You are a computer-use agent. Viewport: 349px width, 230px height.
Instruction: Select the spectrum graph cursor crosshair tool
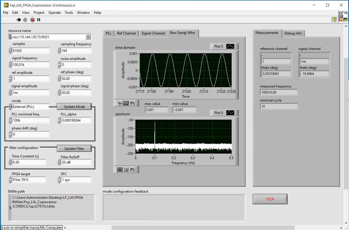click(120, 170)
